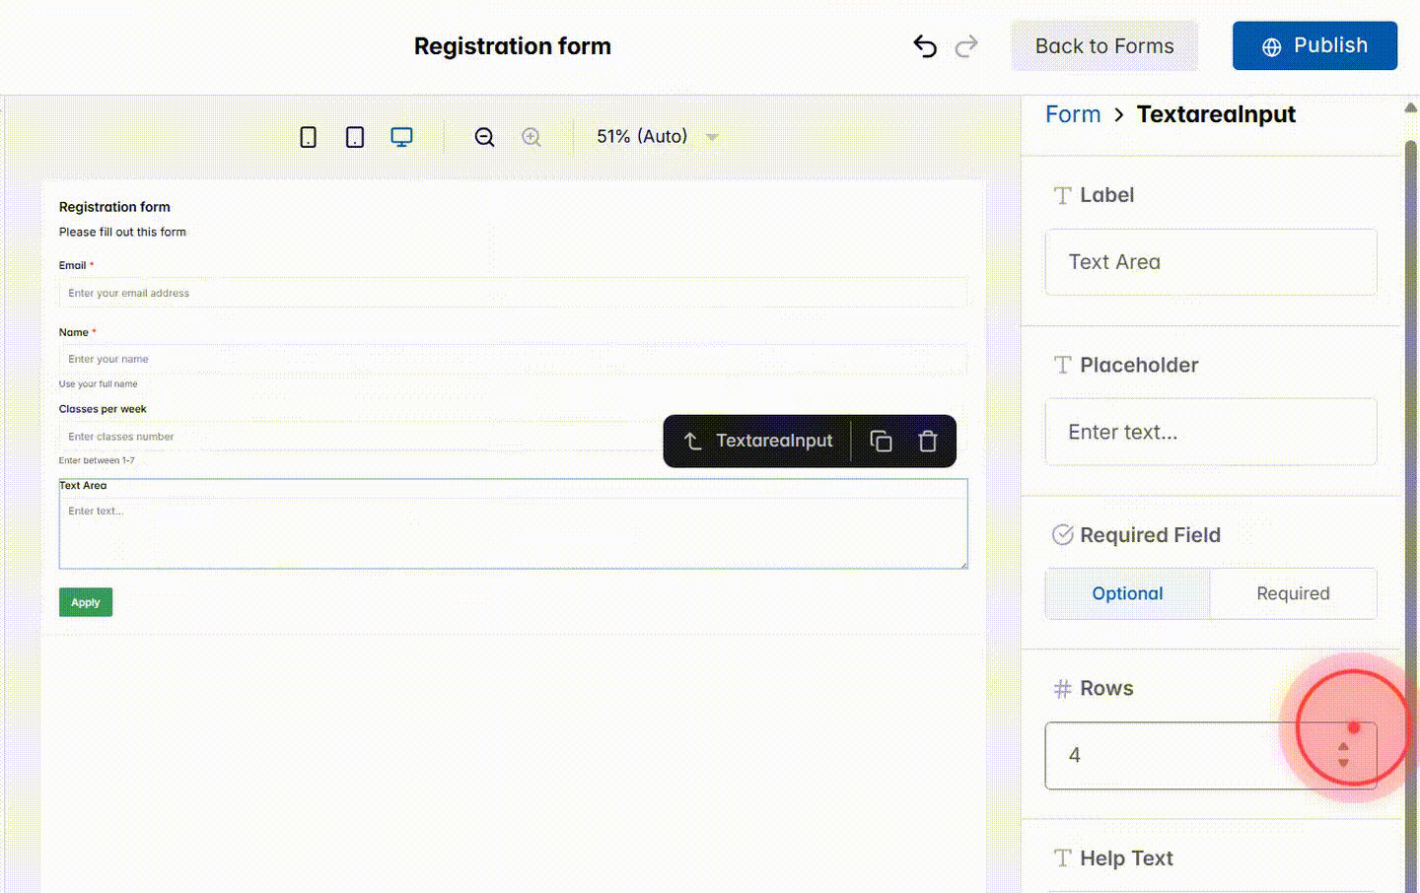Image resolution: width=1420 pixels, height=893 pixels.
Task: Zoom in on the form canvas
Action: pos(532,137)
